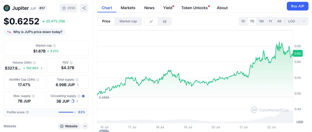
Task: Click the FDV info icon
Action: point(71,63)
